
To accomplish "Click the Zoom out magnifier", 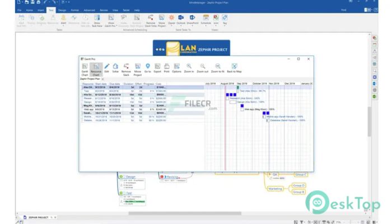I will 203,68.
